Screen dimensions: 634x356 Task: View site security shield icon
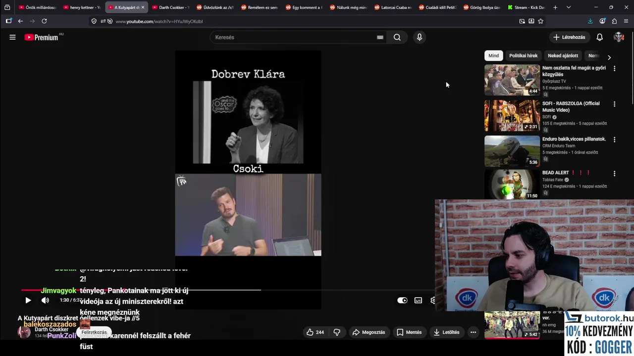94,21
